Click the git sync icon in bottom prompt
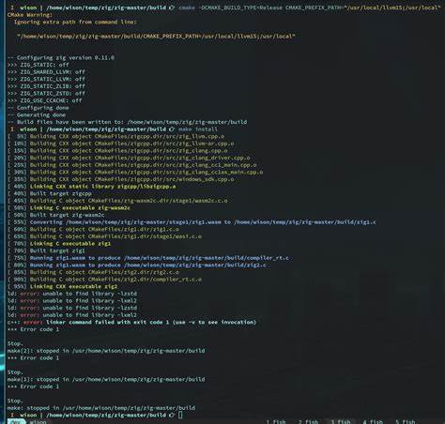The height and width of the screenshot is (424, 445). [x=172, y=415]
